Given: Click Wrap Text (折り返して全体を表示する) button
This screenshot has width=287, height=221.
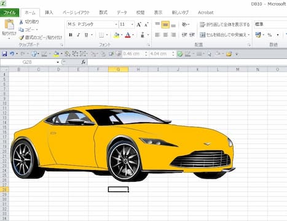Looking at the screenshot, I should pos(225,25).
